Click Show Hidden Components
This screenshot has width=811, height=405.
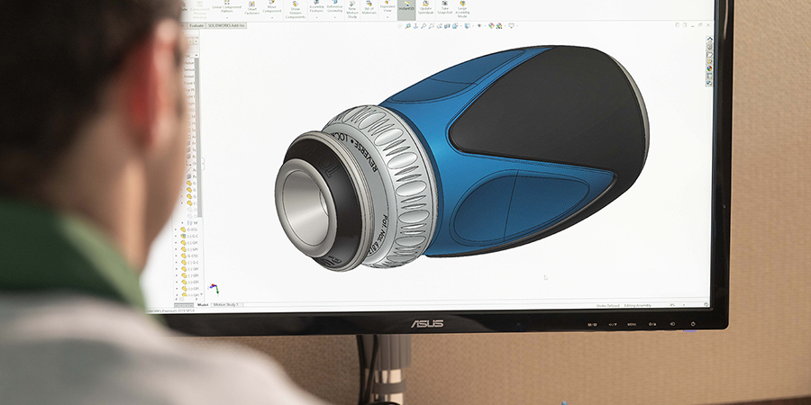pyautogui.click(x=296, y=9)
